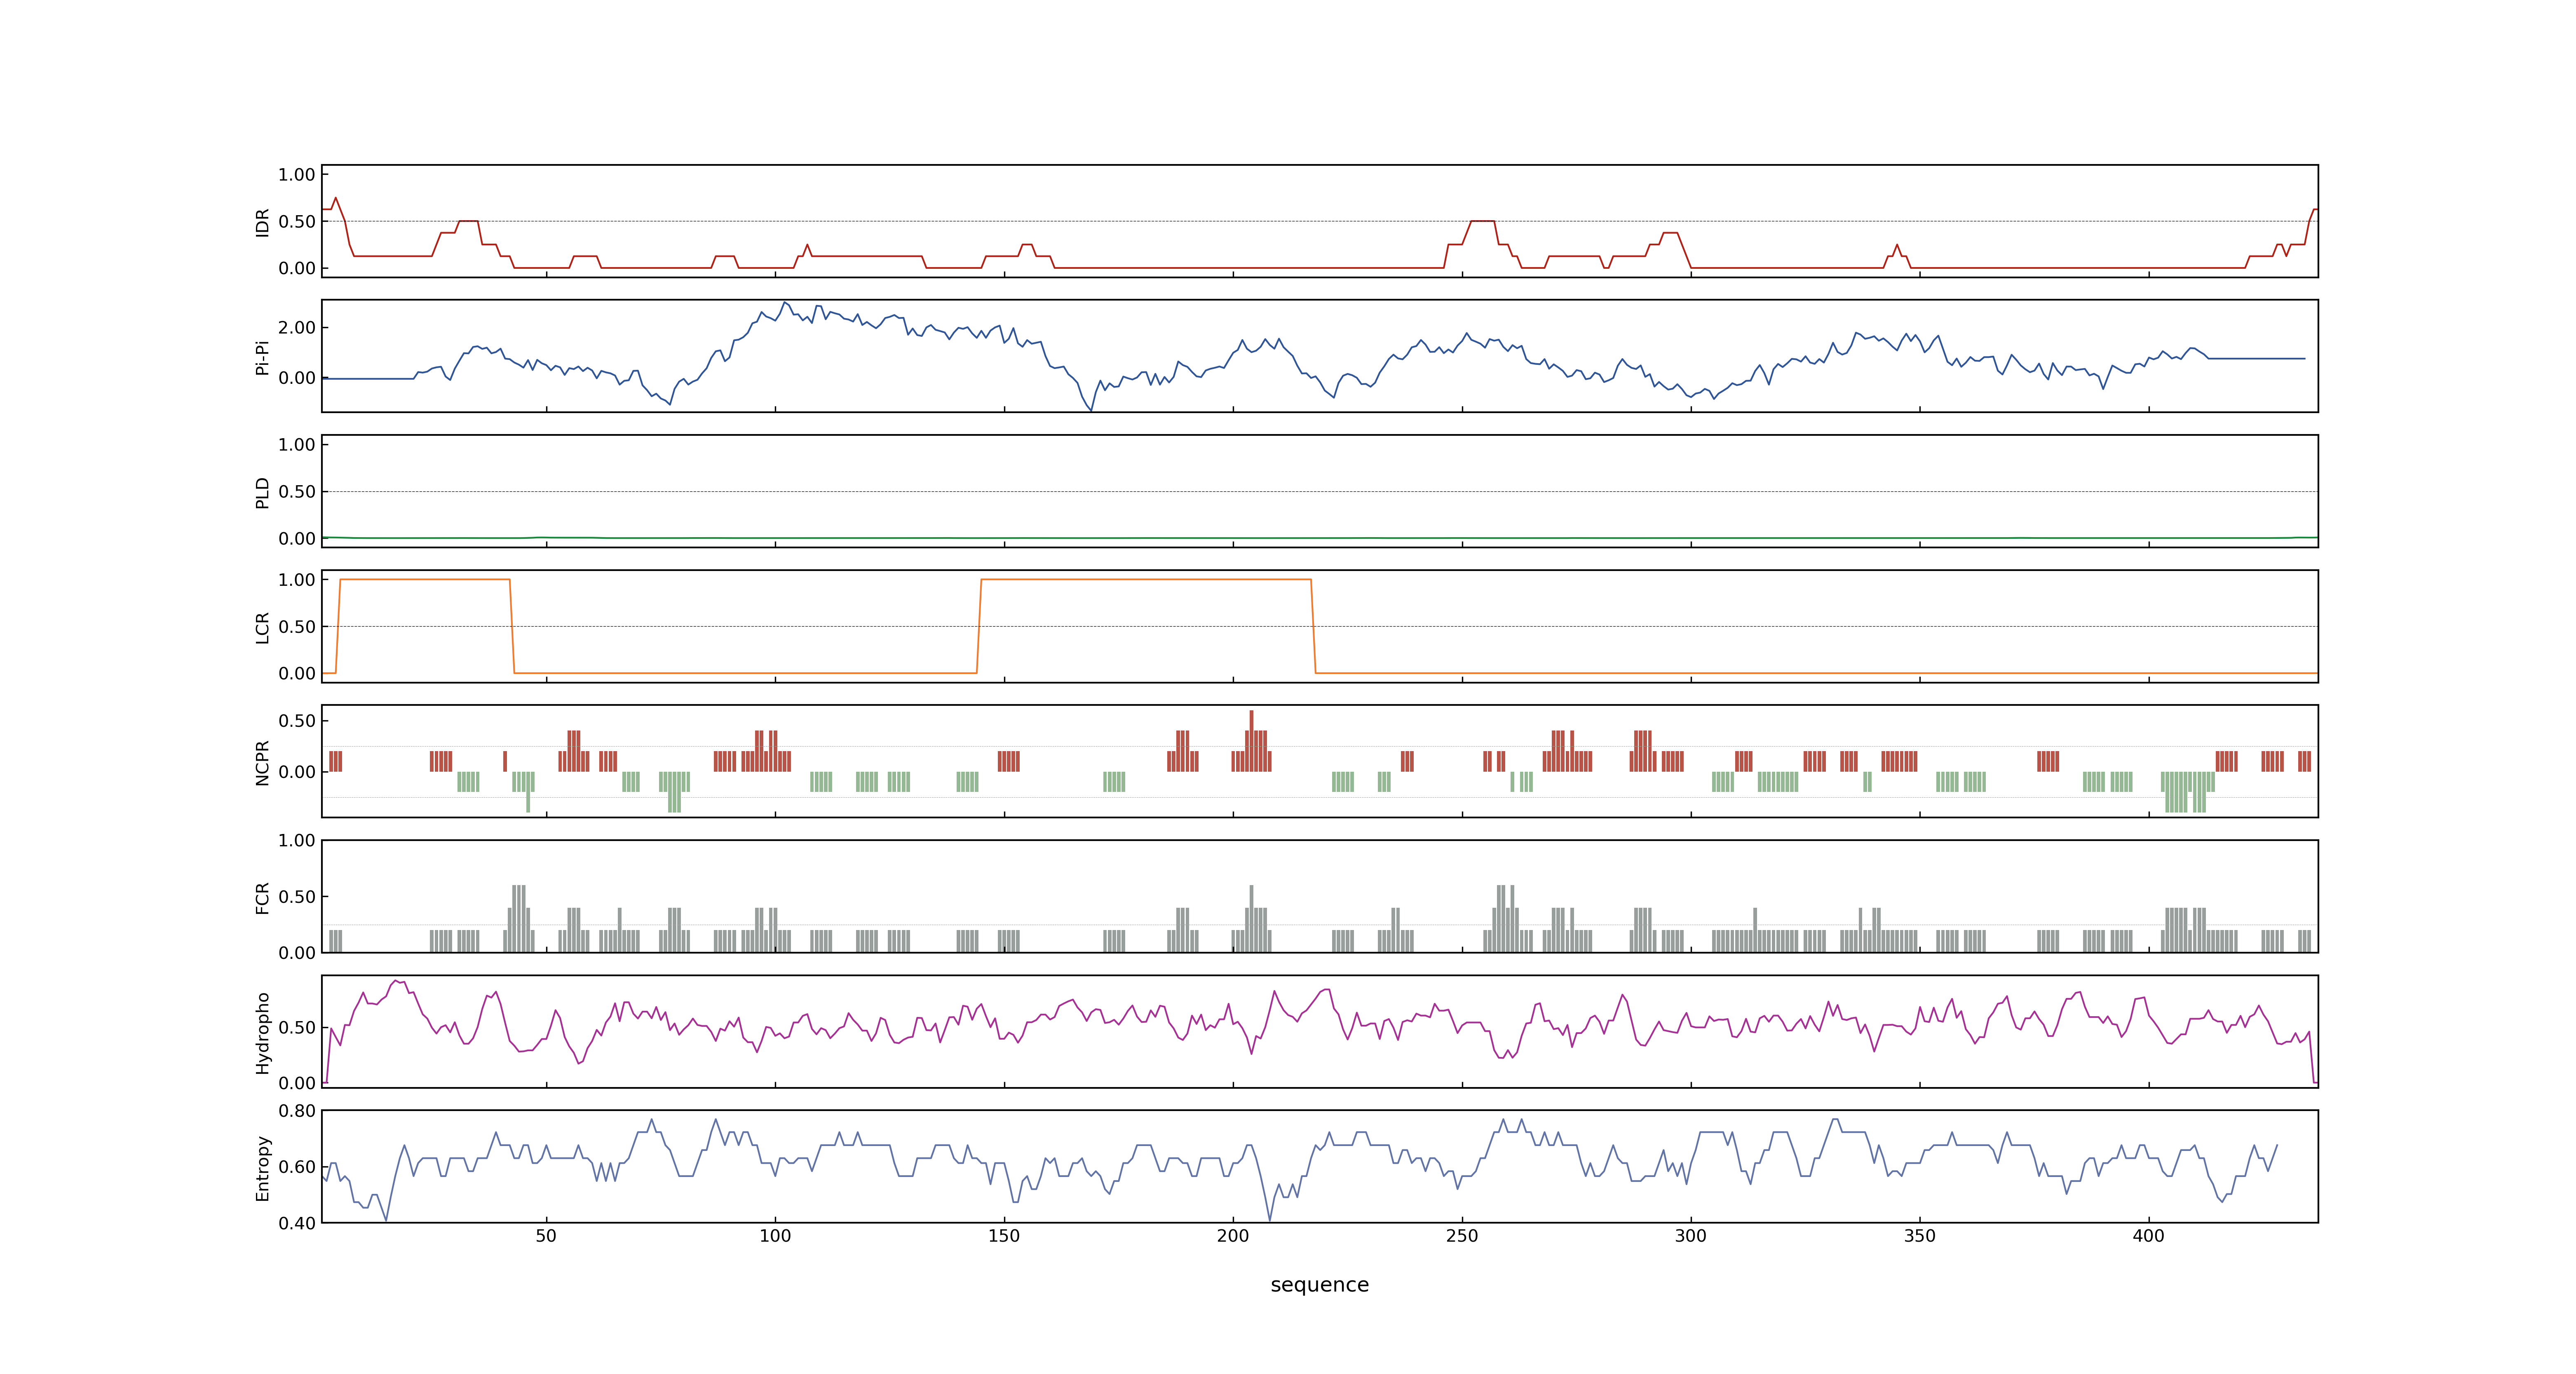
Task: Click the x-axis tick label 250
Action: pyautogui.click(x=1462, y=1236)
